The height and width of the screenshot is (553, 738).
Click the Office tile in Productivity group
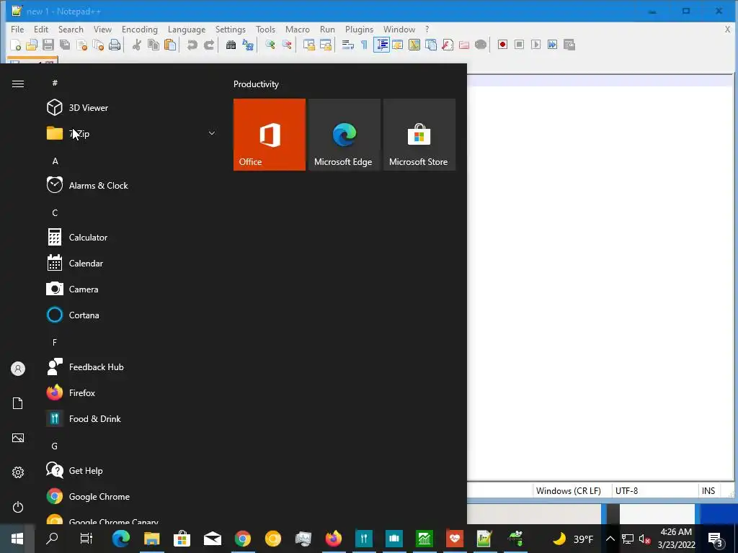(x=270, y=135)
